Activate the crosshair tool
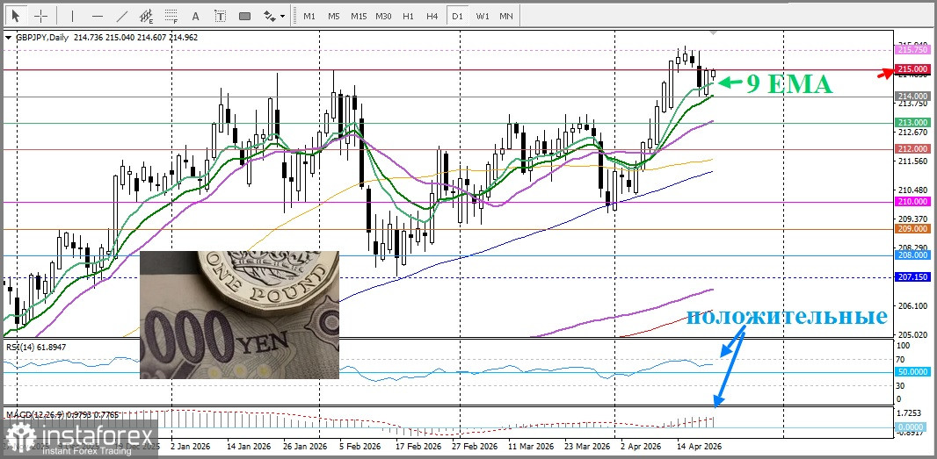This screenshot has height=459, width=937. pos(40,16)
